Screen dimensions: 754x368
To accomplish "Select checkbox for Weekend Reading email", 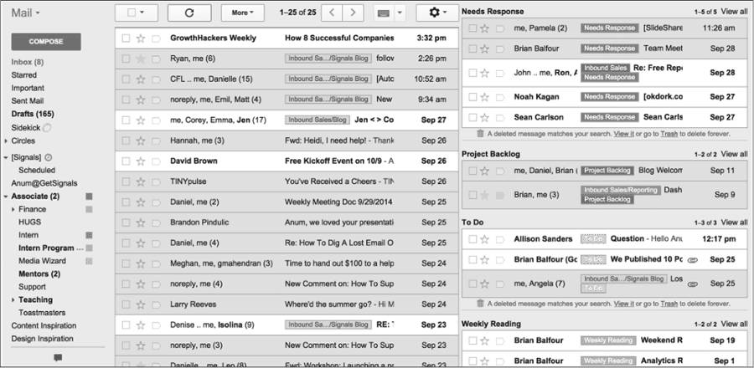I will [473, 340].
